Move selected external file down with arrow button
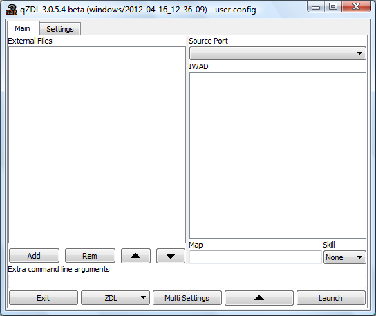This screenshot has width=376, height=316. point(171,256)
